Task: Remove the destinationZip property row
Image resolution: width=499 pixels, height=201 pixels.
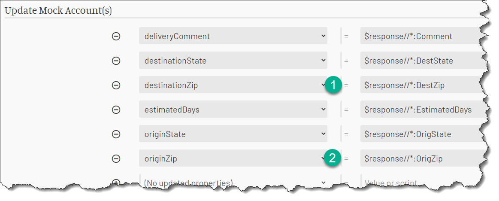Action: (x=116, y=85)
